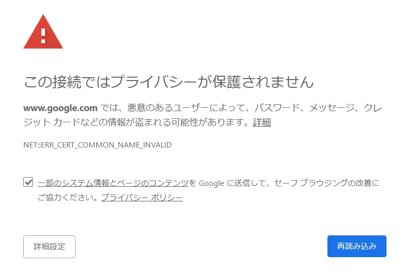Viewport: 417px width, 280px height.
Task: Open 一部のシステム情報とページのコンテンツ link
Action: [x=113, y=183]
